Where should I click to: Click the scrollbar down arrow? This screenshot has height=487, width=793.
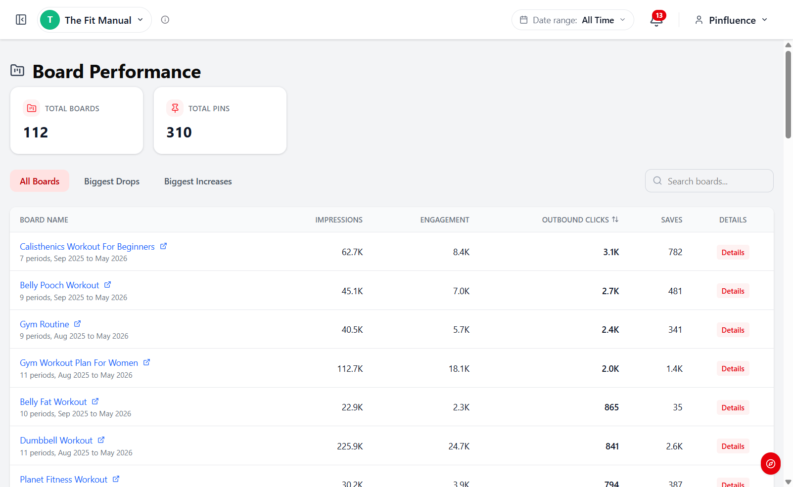coord(788,482)
